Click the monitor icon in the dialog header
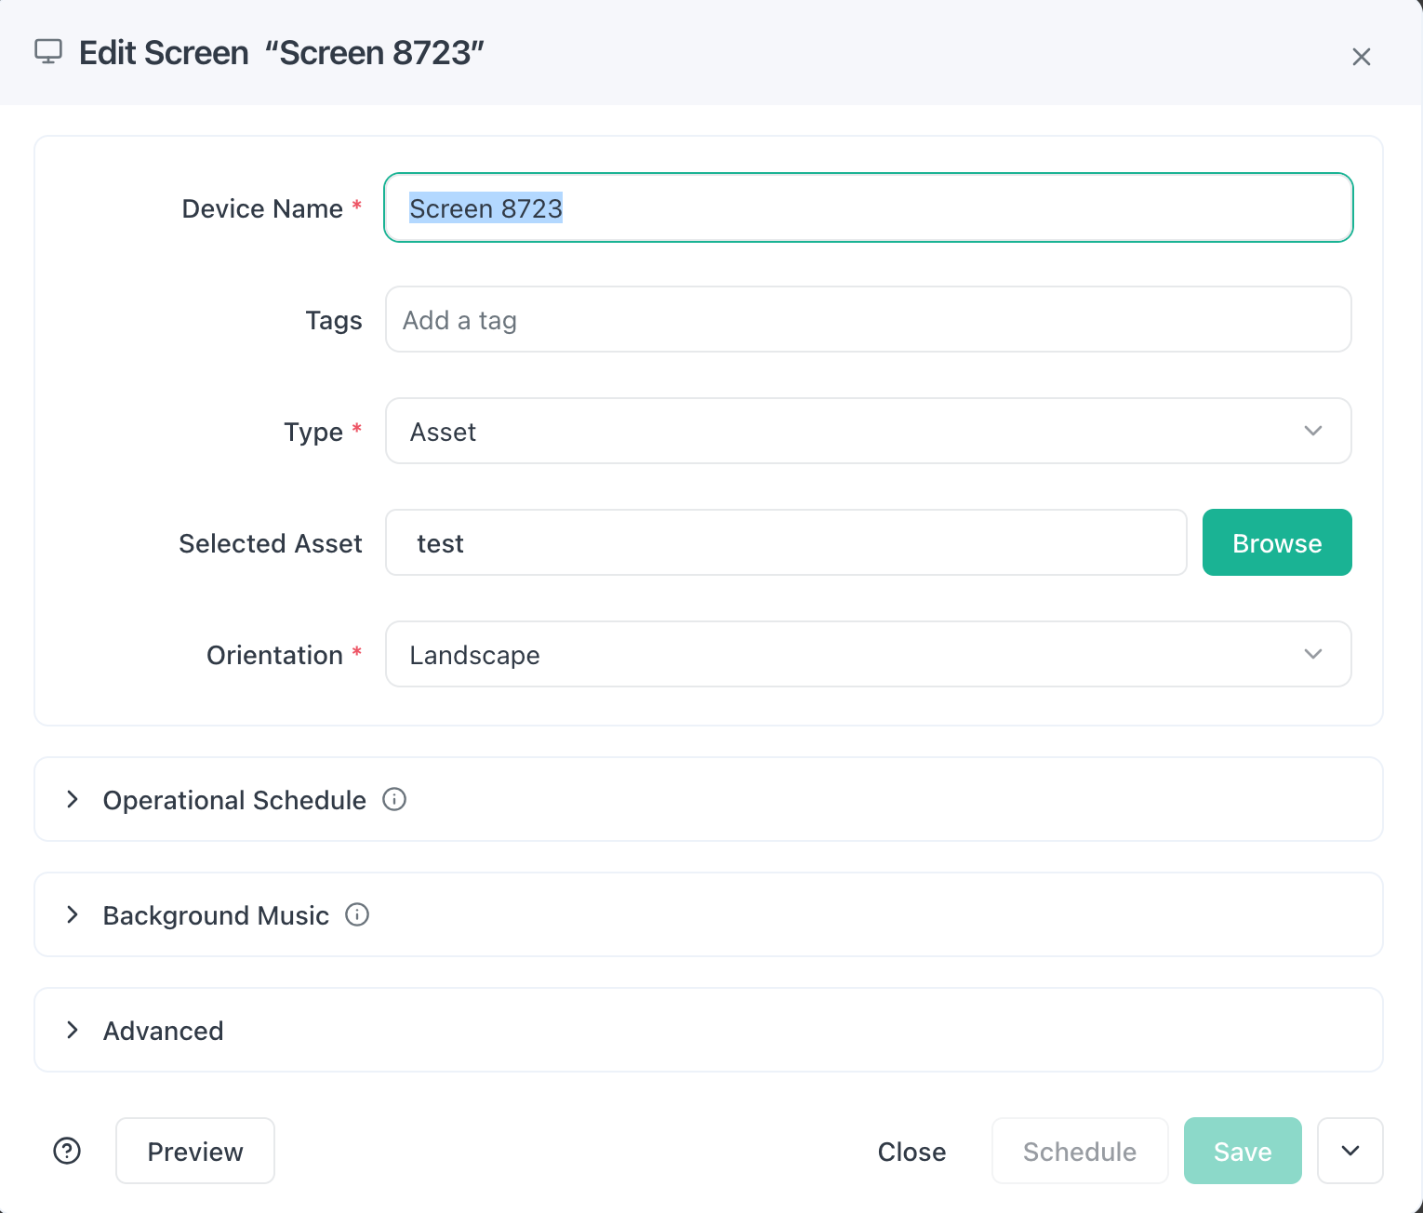This screenshot has height=1213, width=1423. [x=48, y=53]
